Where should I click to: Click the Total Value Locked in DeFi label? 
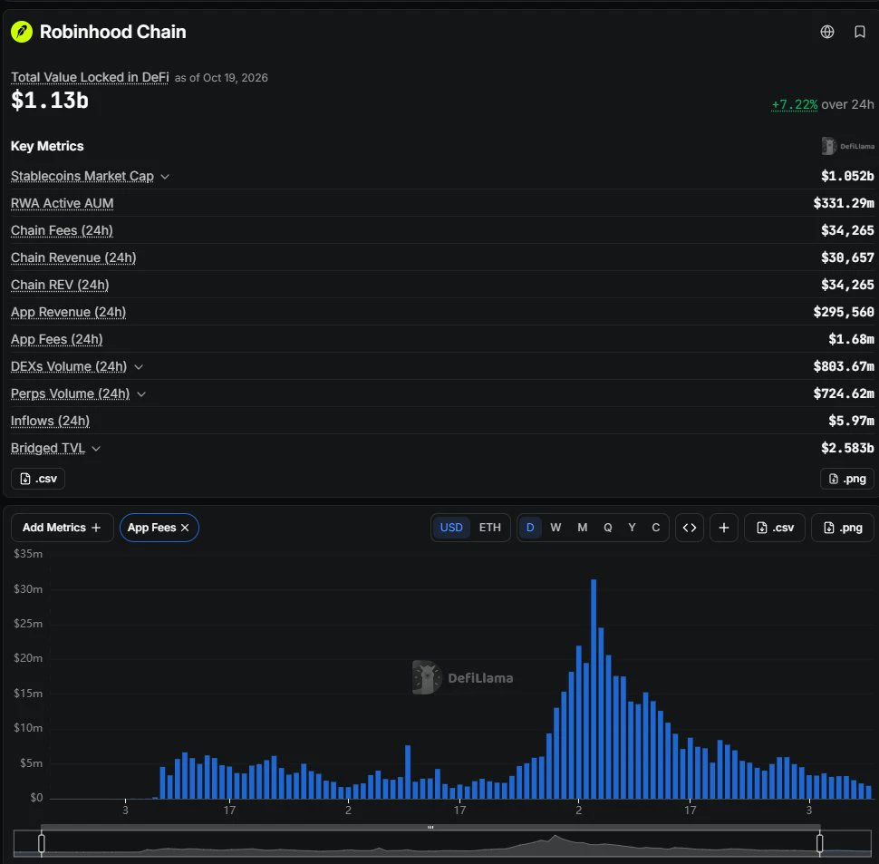[x=90, y=77]
